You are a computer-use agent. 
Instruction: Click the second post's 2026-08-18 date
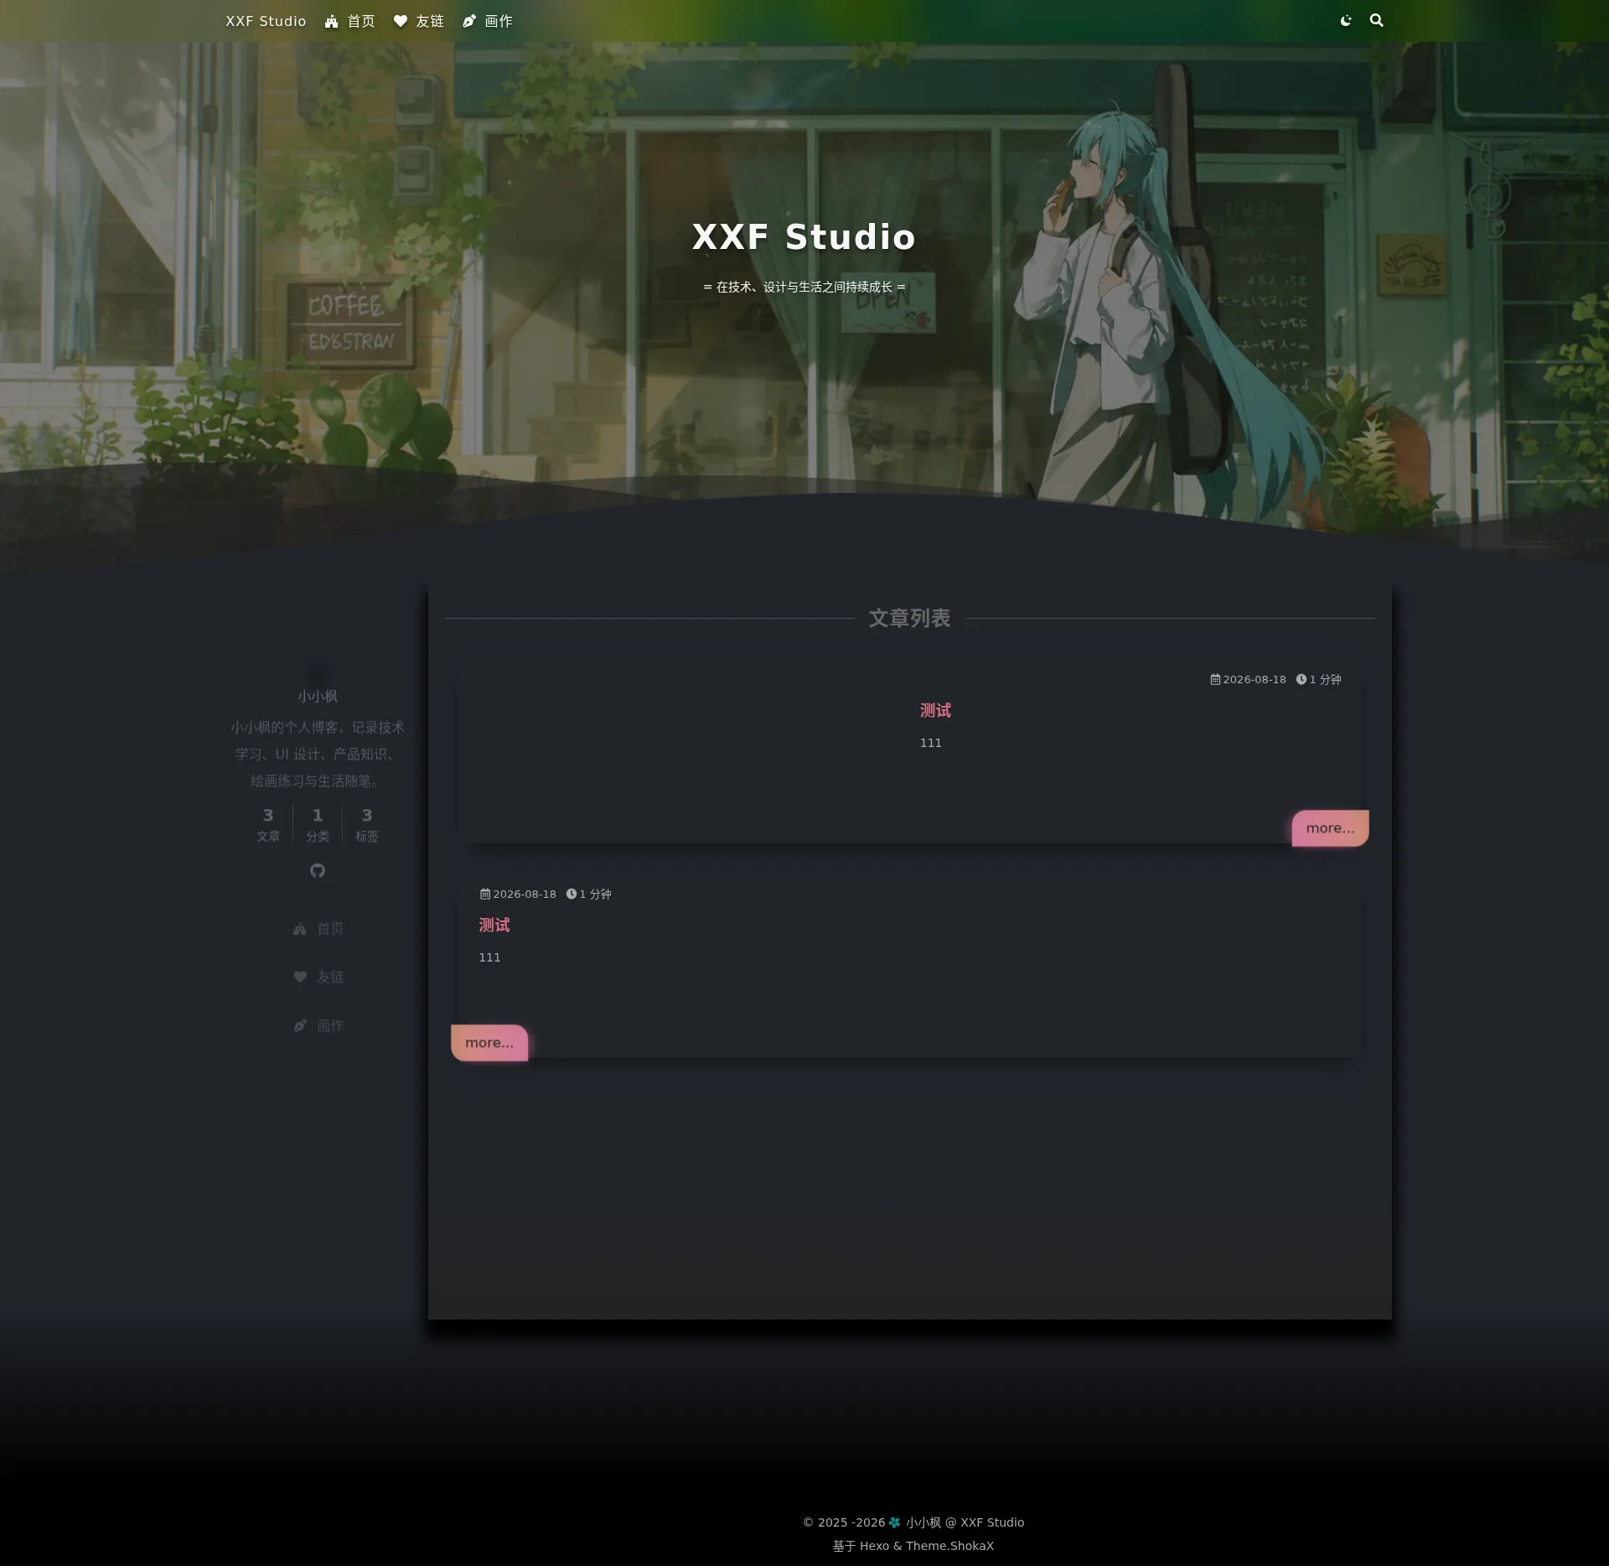525,894
